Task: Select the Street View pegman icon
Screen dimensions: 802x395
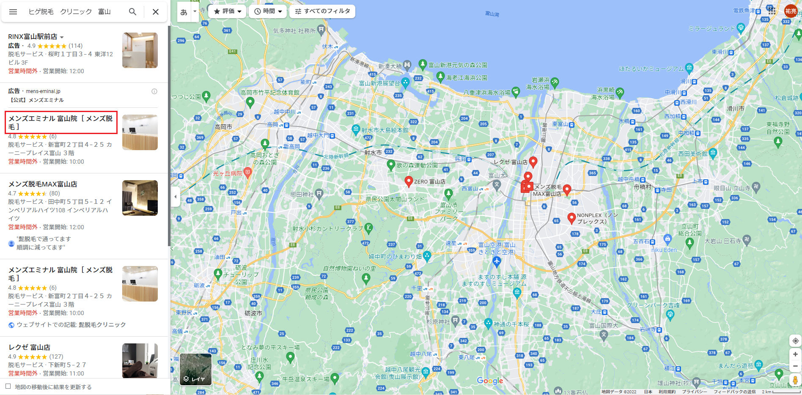Action: pos(795,380)
